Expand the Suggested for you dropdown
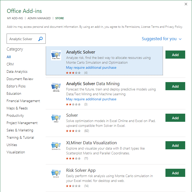 [x=162, y=39]
